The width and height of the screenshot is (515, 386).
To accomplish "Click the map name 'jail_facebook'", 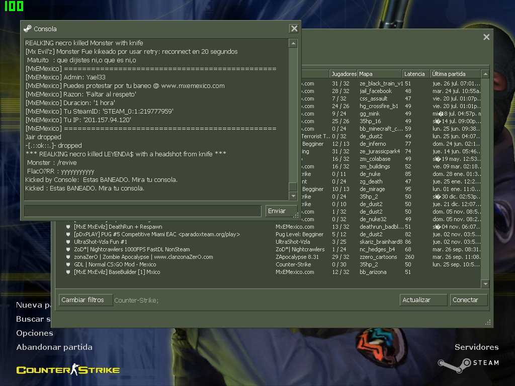I will pyautogui.click(x=375, y=91).
